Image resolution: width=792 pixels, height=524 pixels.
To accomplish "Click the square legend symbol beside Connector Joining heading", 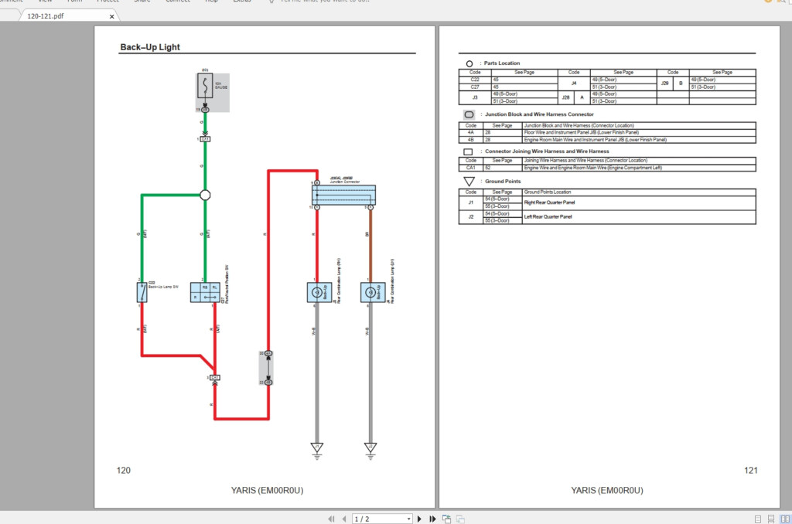I will [468, 151].
